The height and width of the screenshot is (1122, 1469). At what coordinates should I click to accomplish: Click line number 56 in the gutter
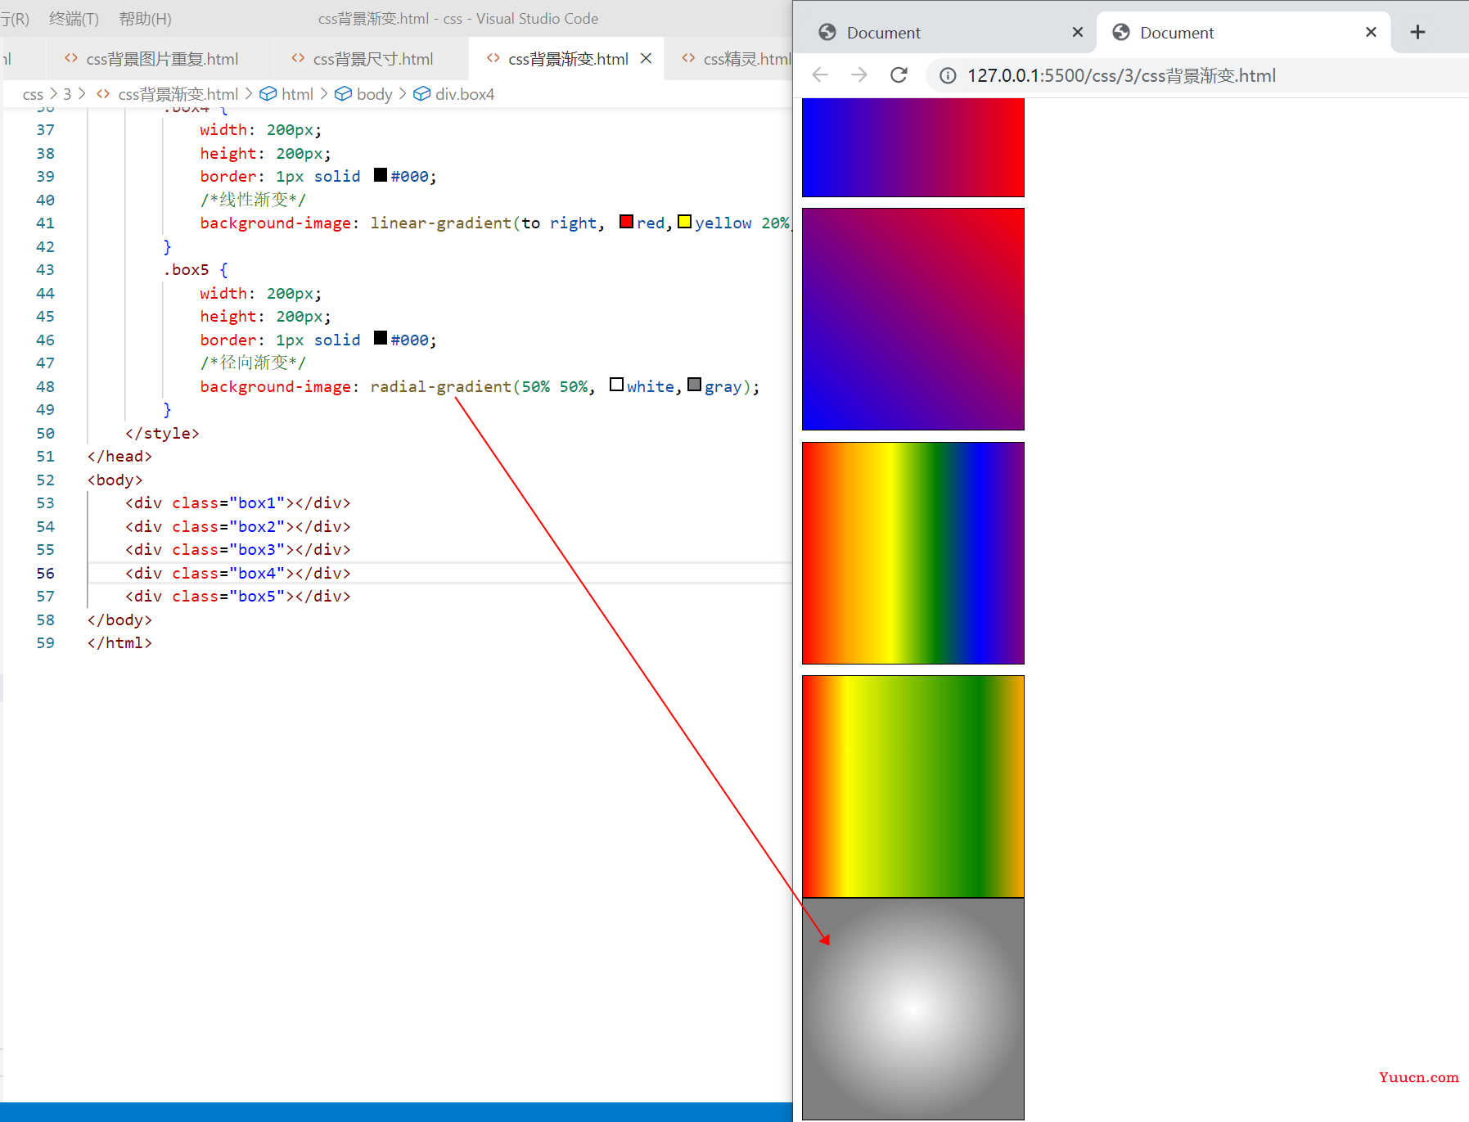45,573
